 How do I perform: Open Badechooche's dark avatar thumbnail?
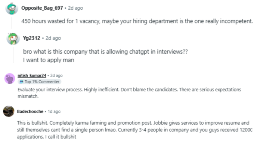(x=9, y=111)
